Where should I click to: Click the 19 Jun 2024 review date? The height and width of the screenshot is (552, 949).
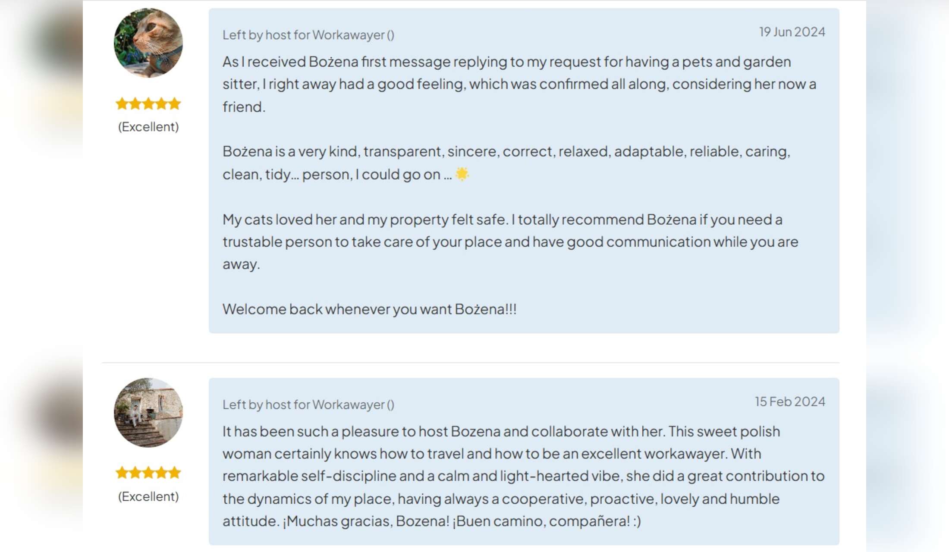[792, 32]
